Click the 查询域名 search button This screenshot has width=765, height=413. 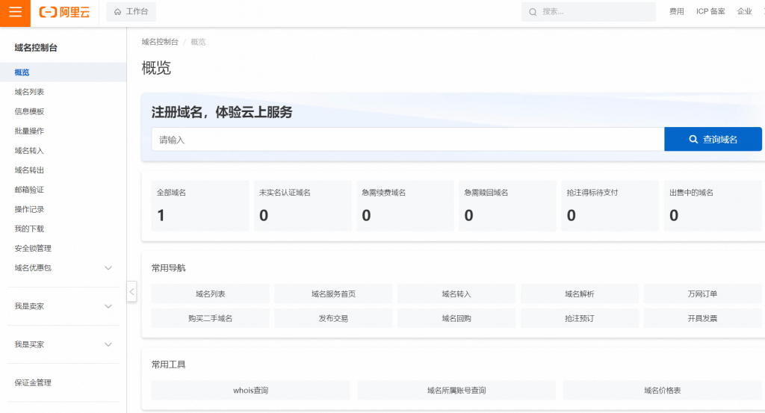(713, 139)
